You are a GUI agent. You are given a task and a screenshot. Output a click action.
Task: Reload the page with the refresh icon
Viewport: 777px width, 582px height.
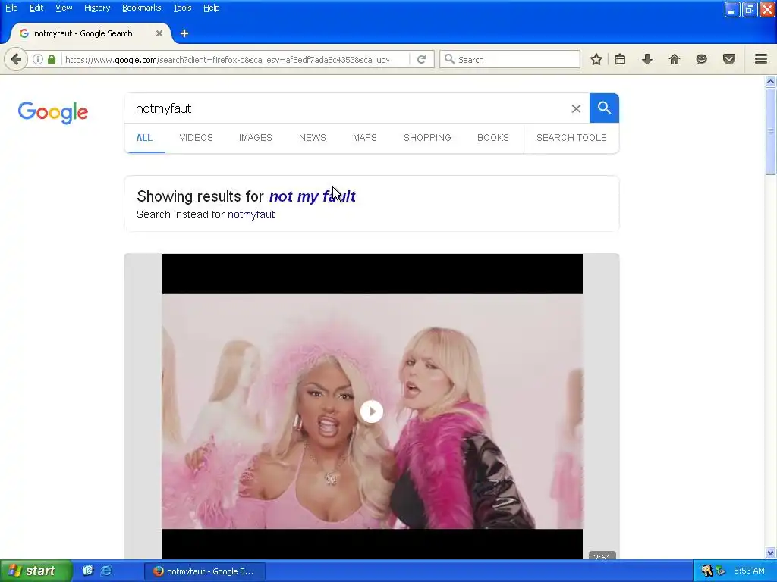pyautogui.click(x=421, y=59)
